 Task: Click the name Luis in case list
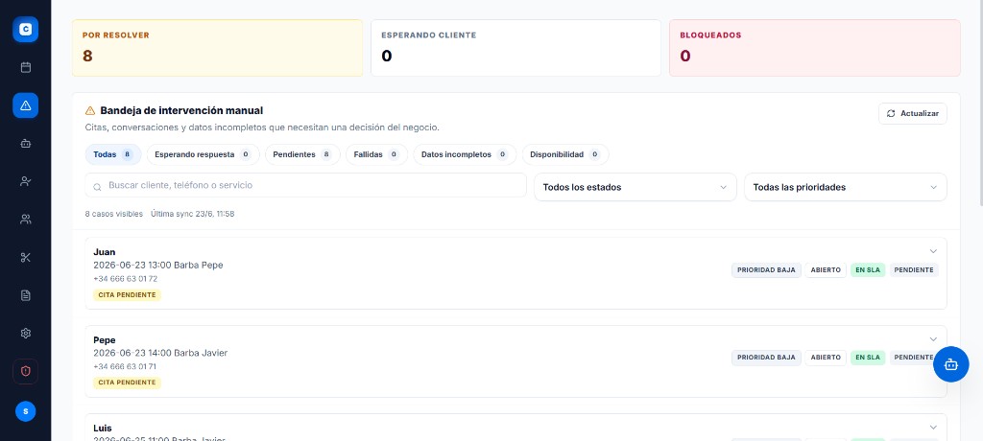click(102, 428)
